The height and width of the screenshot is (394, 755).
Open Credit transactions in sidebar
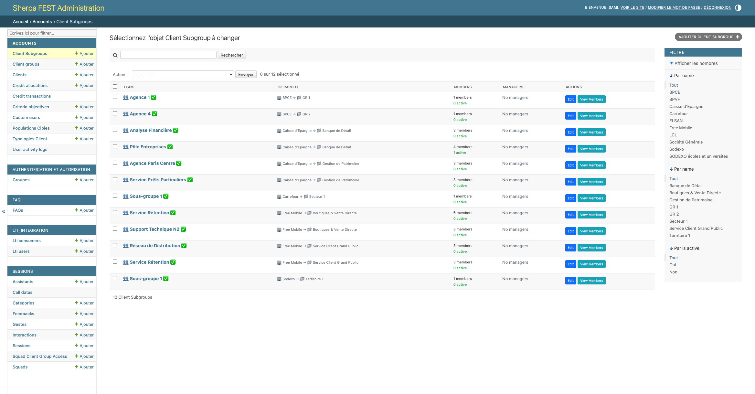coord(32,96)
